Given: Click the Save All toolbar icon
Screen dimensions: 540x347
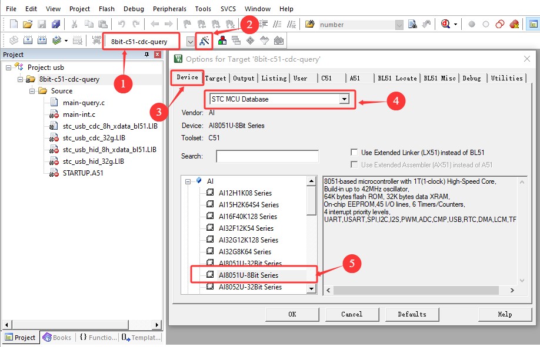Looking at the screenshot, I should coord(56,24).
